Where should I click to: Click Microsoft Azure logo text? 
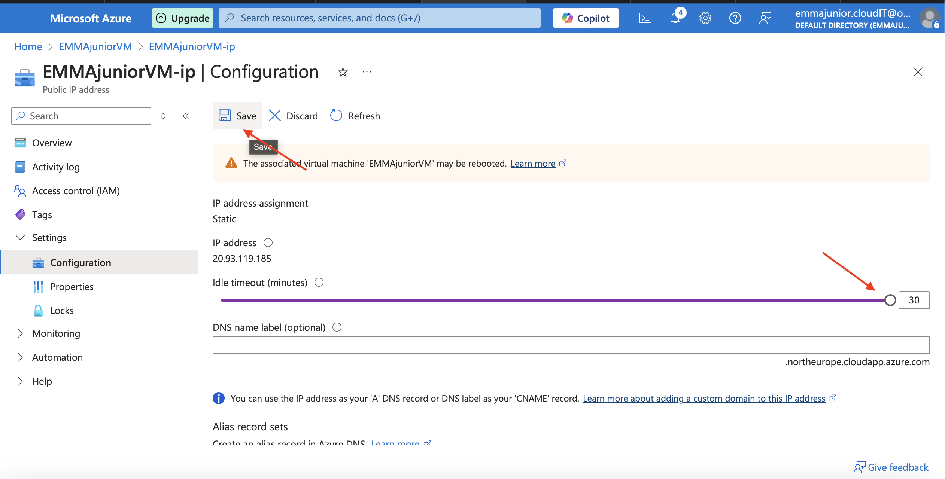91,18
